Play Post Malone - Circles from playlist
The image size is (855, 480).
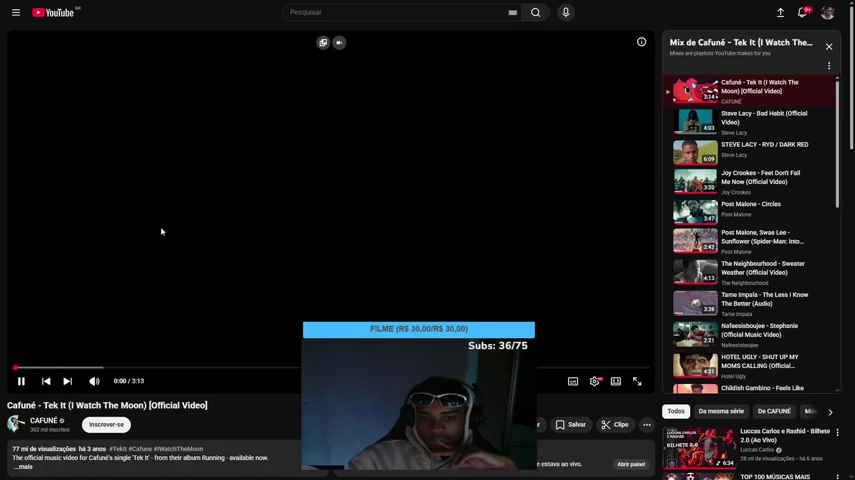(749, 212)
